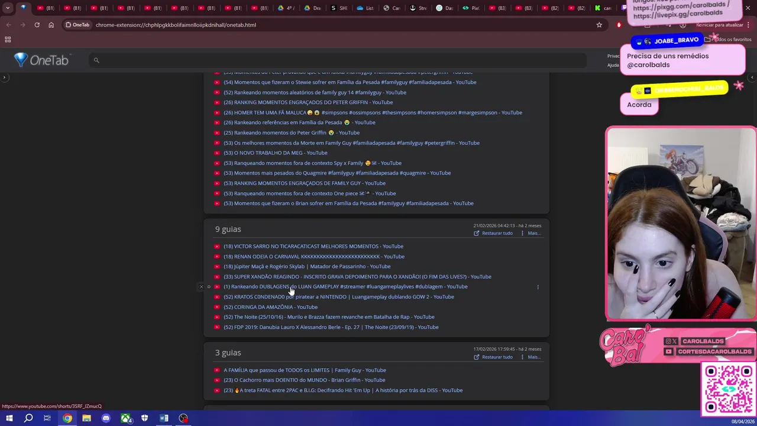Screen dimensions: 757x426
Task: Open link 'SUPER XANDÃO REAGINDO'
Action: click(357, 277)
